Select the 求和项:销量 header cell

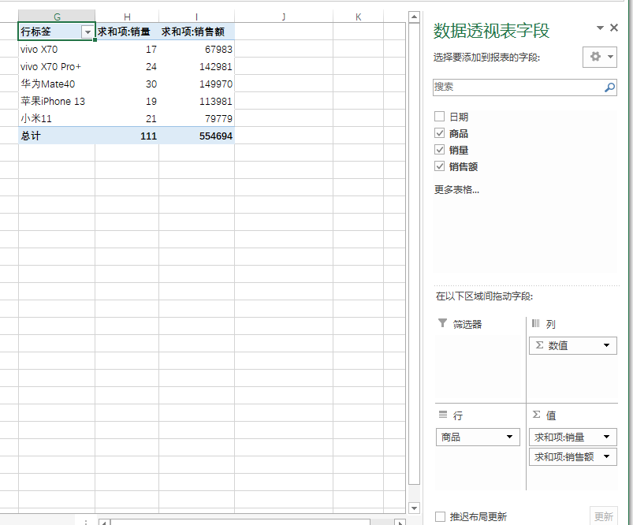click(x=127, y=32)
